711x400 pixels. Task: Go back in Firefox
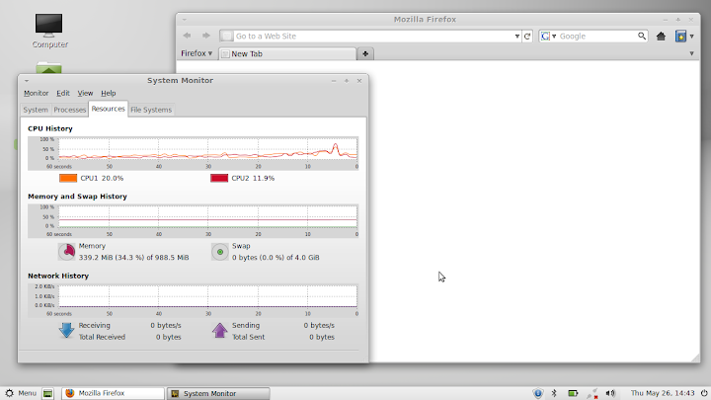187,36
